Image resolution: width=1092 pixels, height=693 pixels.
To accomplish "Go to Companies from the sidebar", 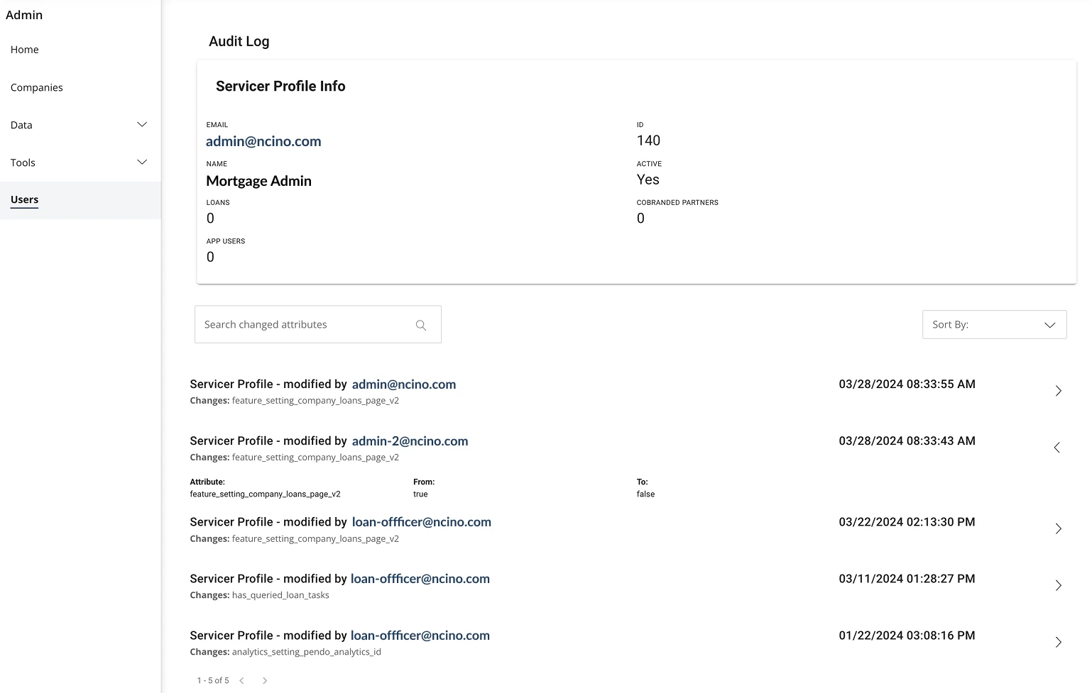I will [x=36, y=87].
